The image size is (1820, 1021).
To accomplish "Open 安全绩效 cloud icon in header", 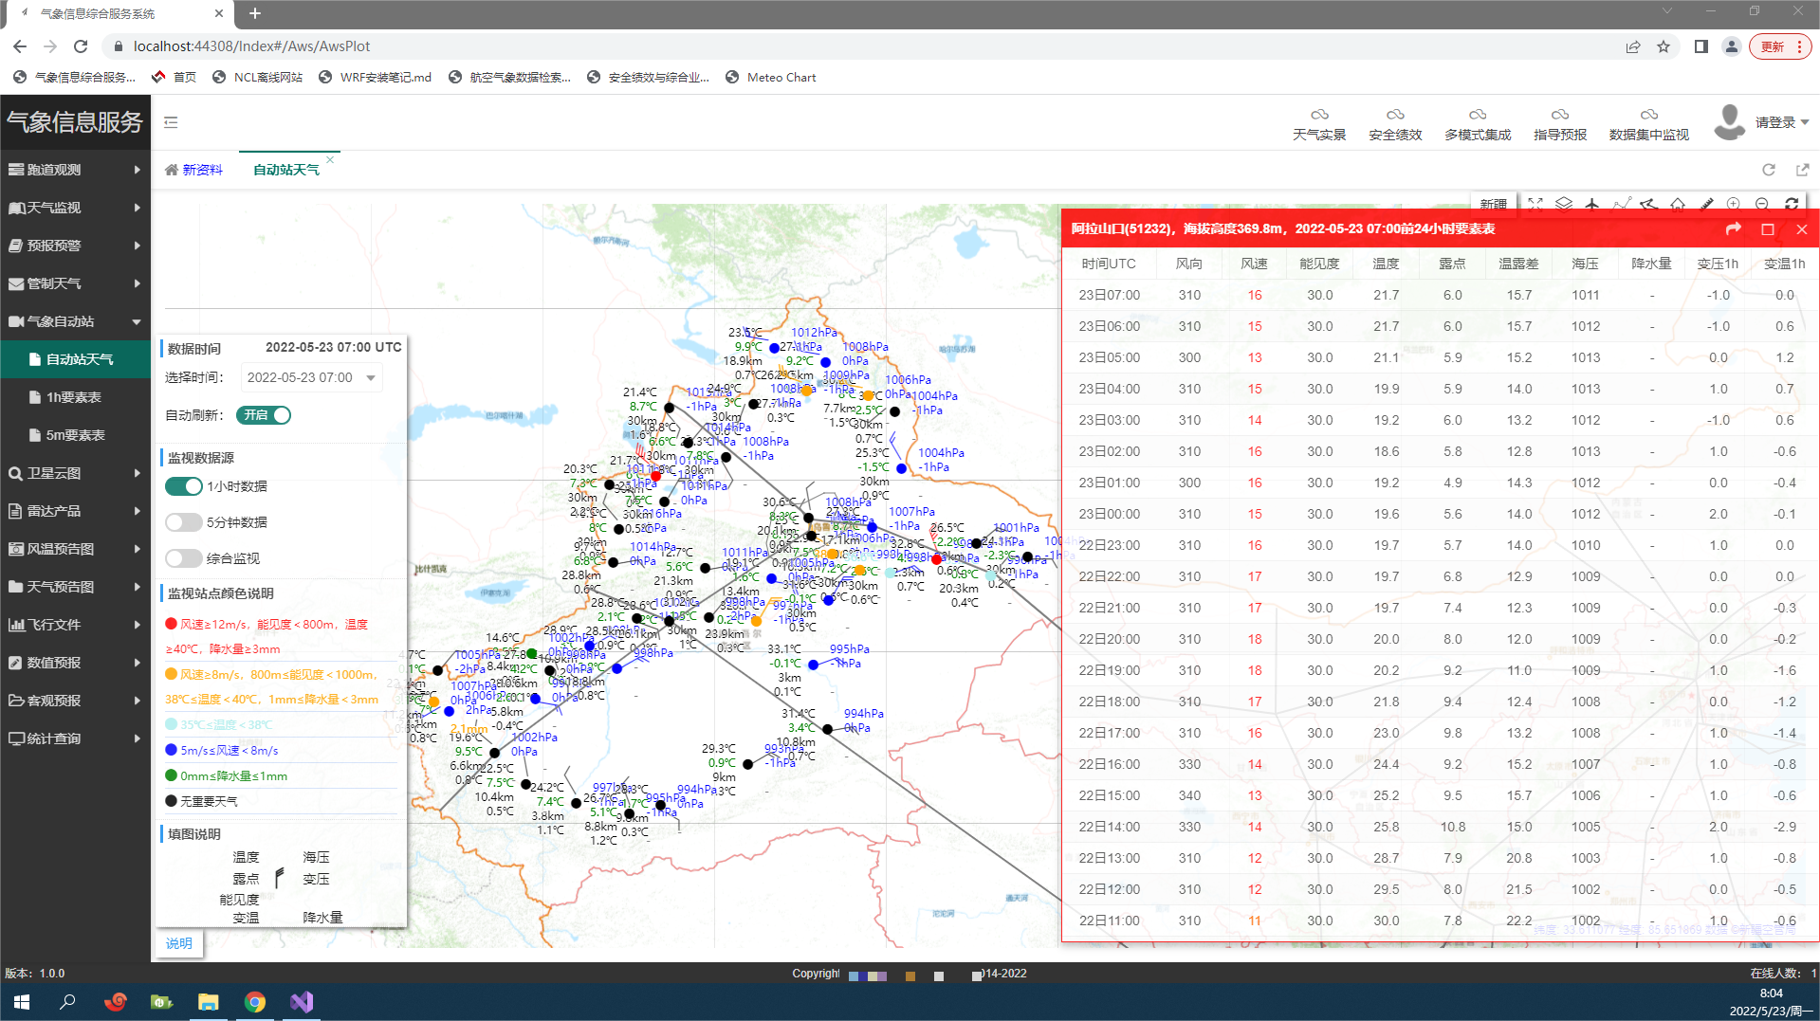I will pos(1395,115).
